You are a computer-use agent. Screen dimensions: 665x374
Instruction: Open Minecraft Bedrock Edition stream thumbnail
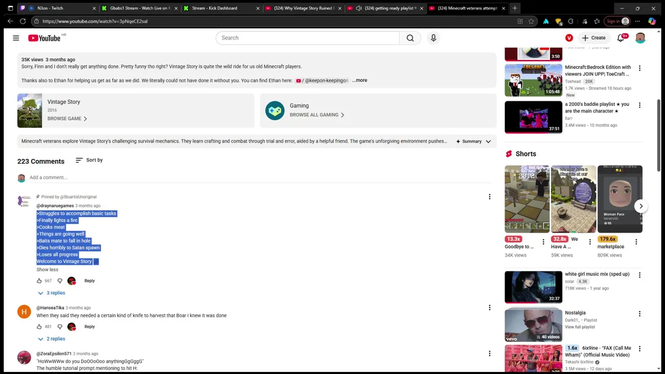pyautogui.click(x=533, y=80)
